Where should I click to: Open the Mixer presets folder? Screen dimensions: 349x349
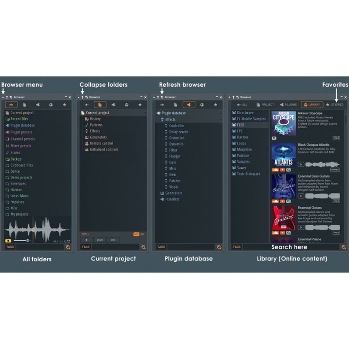21,146
